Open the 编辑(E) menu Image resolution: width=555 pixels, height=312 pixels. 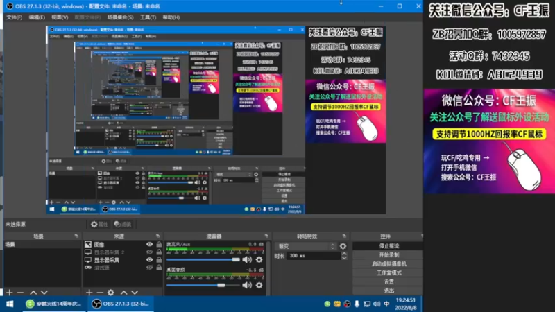pyautogui.click(x=37, y=17)
